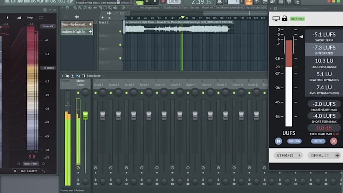The width and height of the screenshot is (343, 193).
Task: Click the plus button next to DEFAULT
Action: (x=337, y=155)
